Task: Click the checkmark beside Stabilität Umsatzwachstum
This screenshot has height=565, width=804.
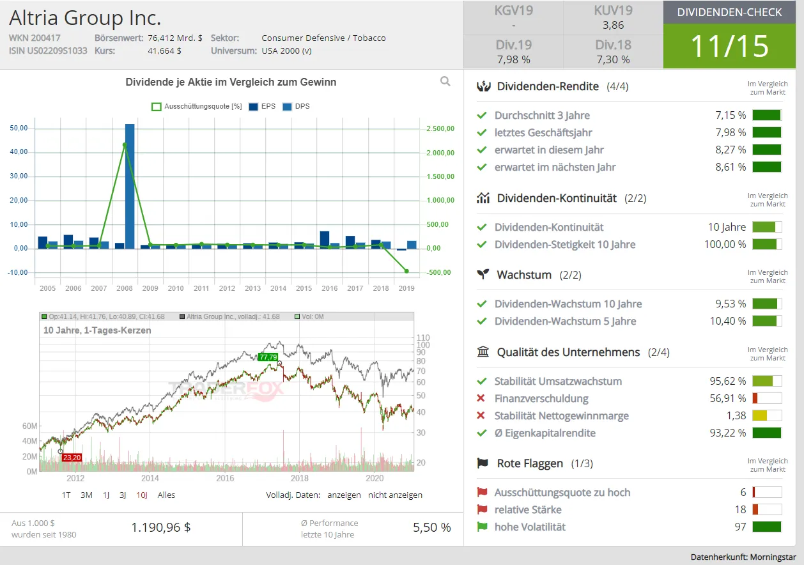Action: (482, 381)
